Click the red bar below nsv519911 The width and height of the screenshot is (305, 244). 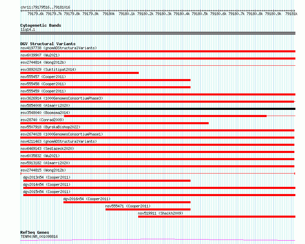(217, 217)
